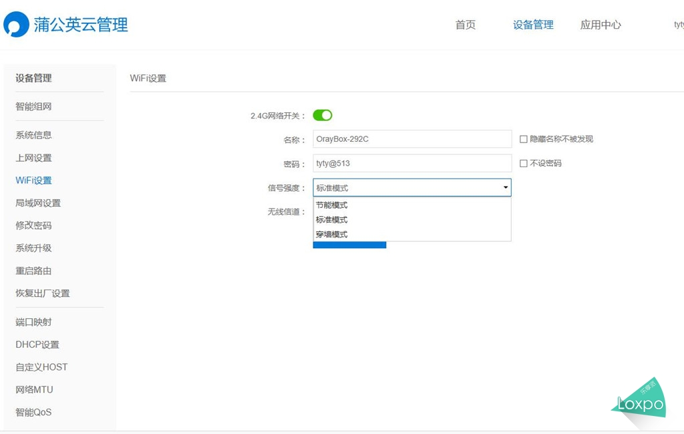The width and height of the screenshot is (684, 434).
Task: Navigate to 重启路由 in the sidebar
Action: [33, 270]
